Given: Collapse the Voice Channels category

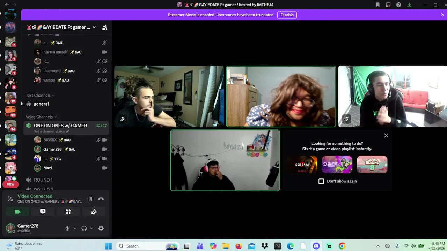Looking at the screenshot, I should click(x=41, y=117).
